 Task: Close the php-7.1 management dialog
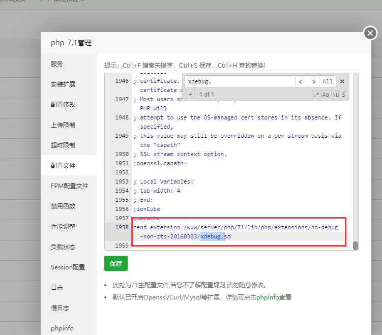click(370, 33)
